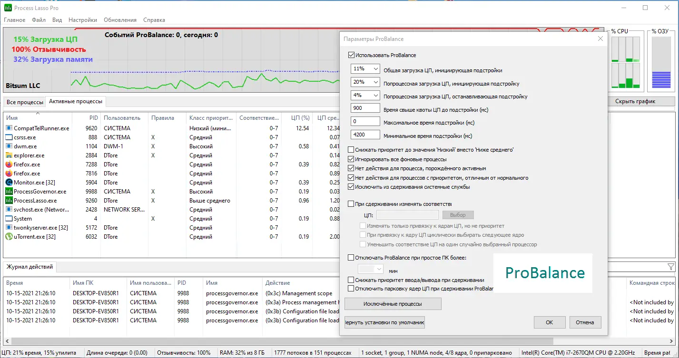Select the uTorrent.exe icon
The width and height of the screenshot is (679, 358).
[x=9, y=237]
